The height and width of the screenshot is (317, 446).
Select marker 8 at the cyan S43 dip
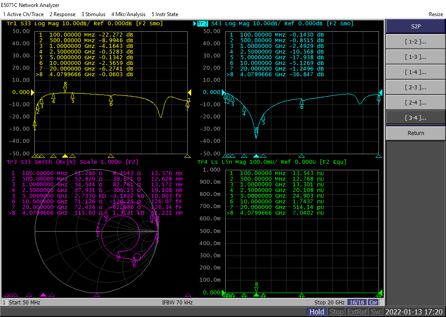[257, 134]
